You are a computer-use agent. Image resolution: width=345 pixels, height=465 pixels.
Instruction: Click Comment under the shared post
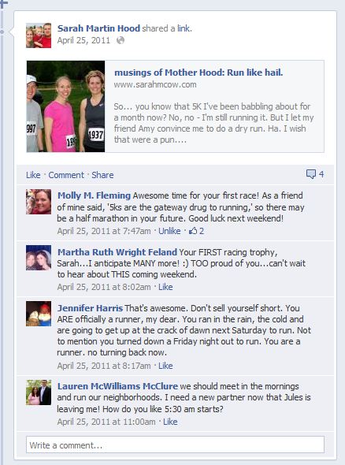click(x=66, y=175)
